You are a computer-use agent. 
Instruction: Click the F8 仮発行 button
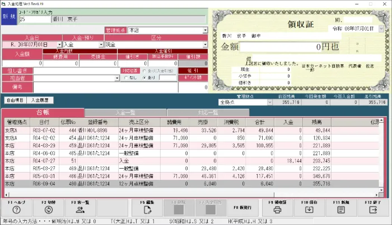(242, 207)
